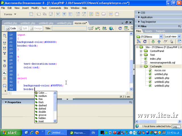Image resolution: width=182 pixels, height=136 pixels.
Task: Insert a Textarea icon
Action: [x=51, y=14]
